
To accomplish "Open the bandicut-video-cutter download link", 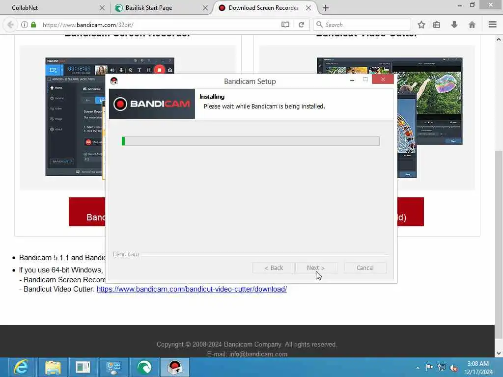I will 192,289.
